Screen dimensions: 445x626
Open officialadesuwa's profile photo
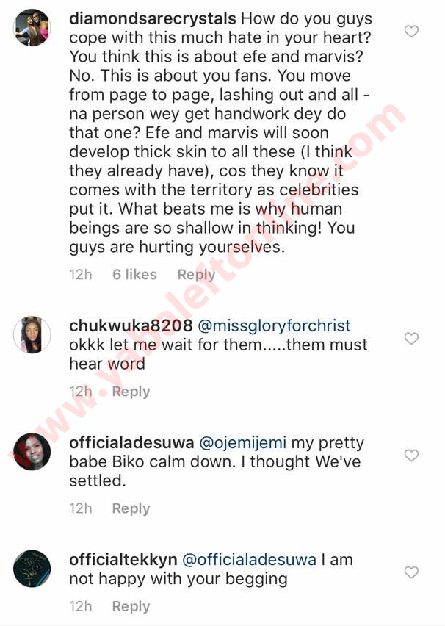click(x=32, y=452)
